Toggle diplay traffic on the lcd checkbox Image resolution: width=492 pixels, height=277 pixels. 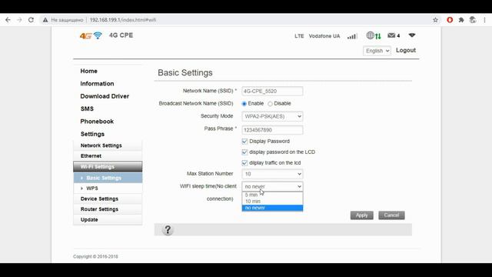(x=244, y=162)
